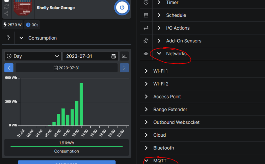Open the calendar picker icon
265x164 pixels.
[x=114, y=56]
